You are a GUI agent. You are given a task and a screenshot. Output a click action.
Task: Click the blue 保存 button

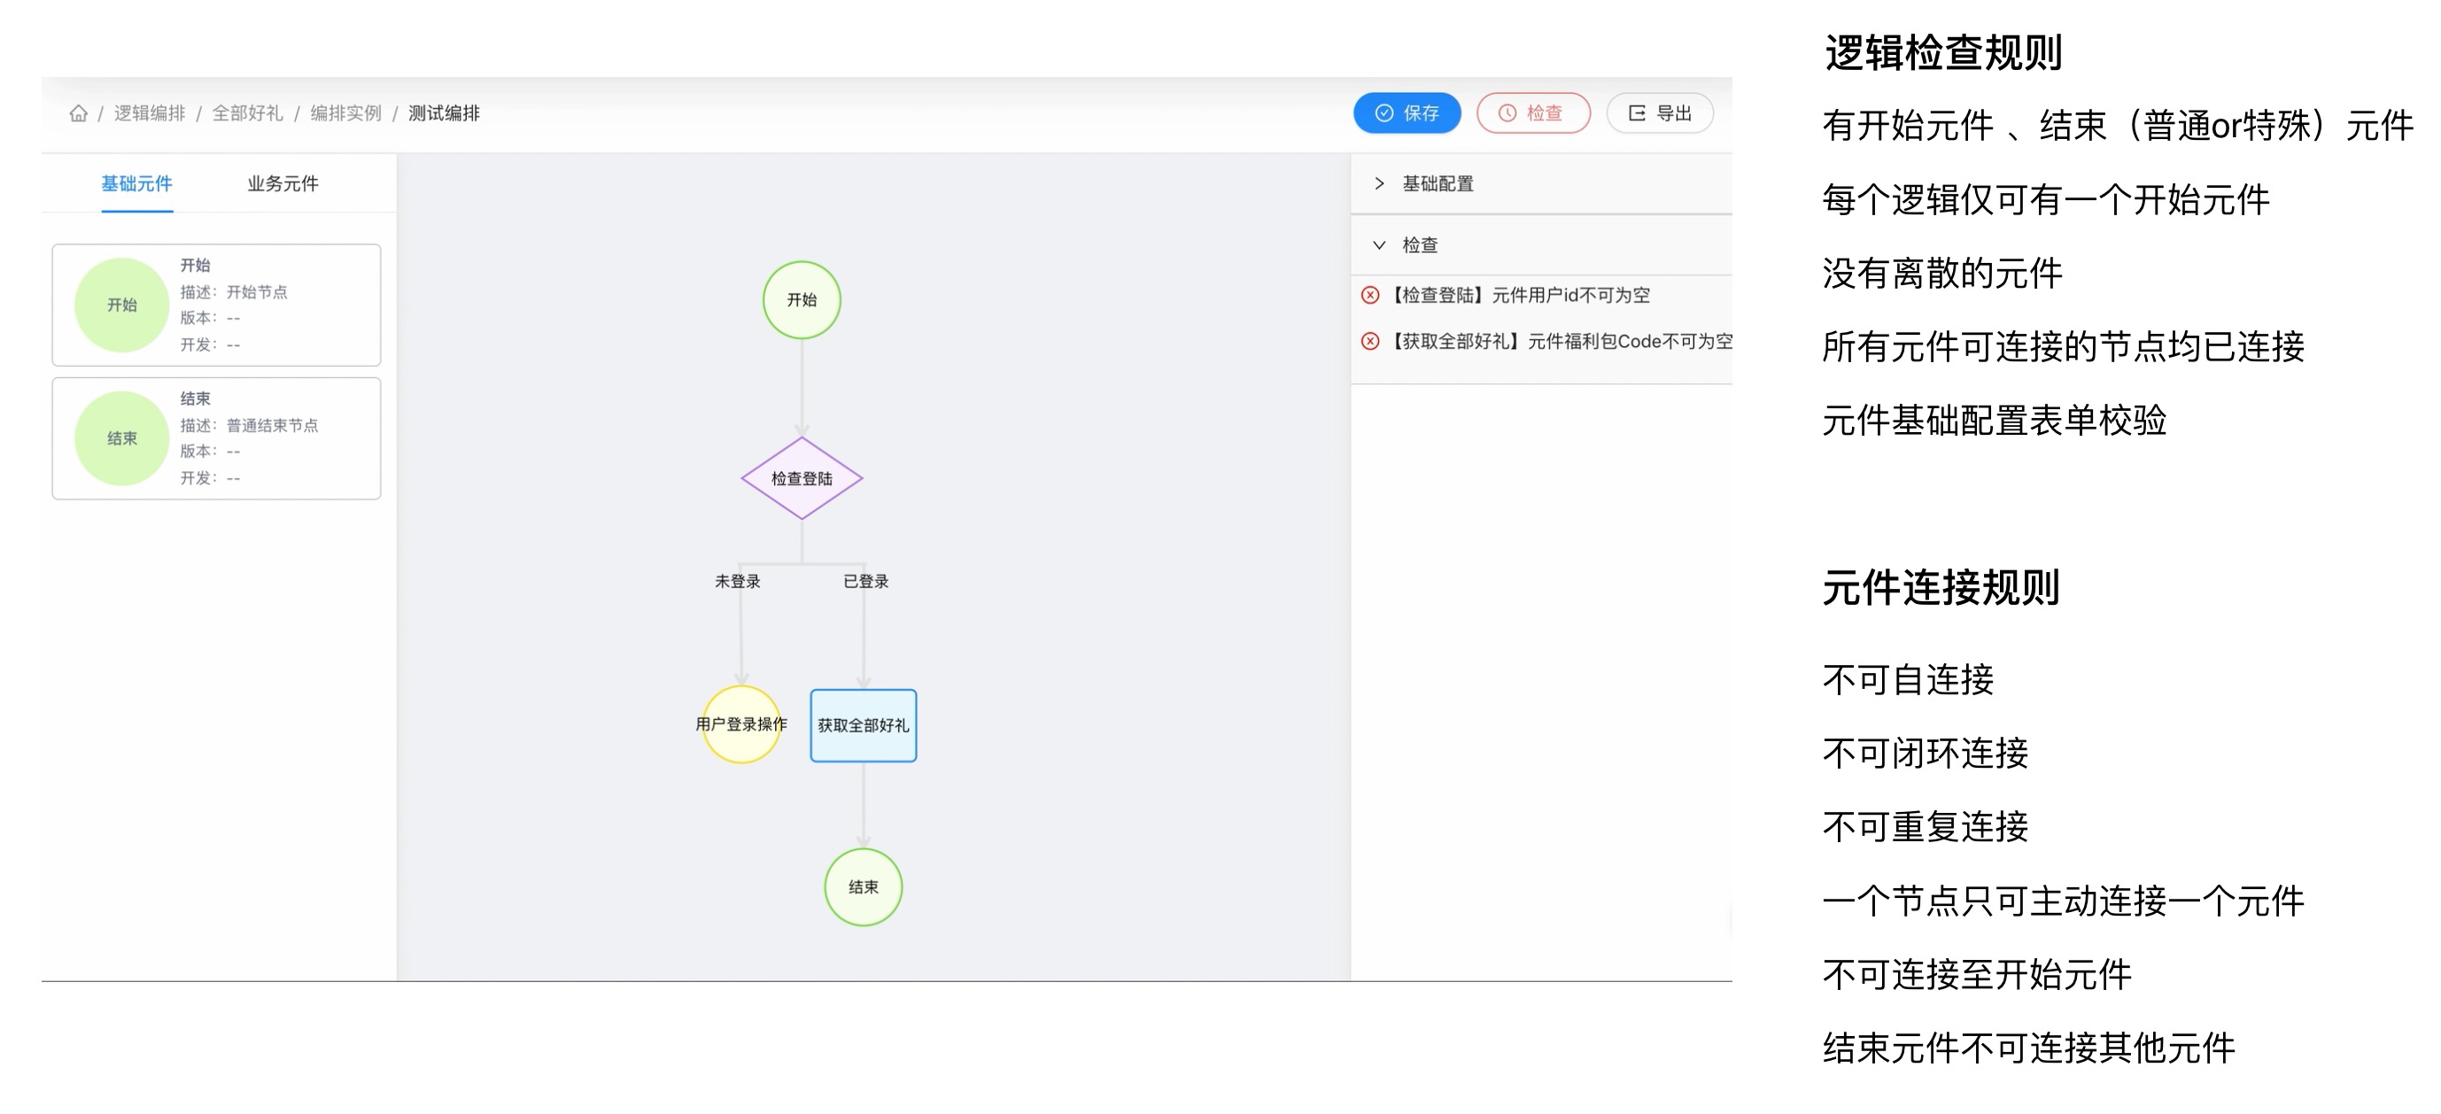(1406, 113)
